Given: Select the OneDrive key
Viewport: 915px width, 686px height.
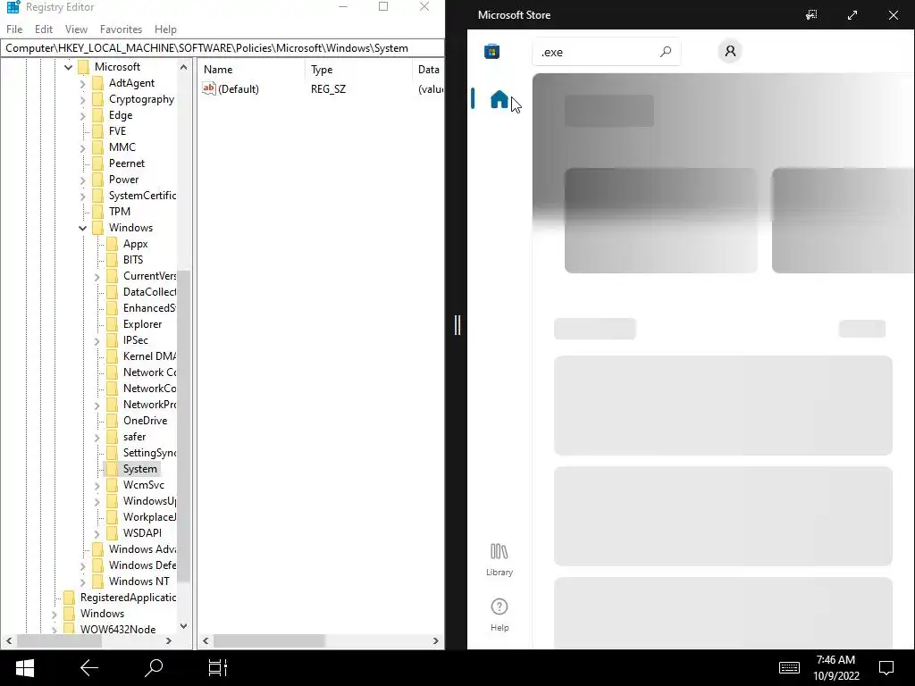Looking at the screenshot, I should click(146, 421).
